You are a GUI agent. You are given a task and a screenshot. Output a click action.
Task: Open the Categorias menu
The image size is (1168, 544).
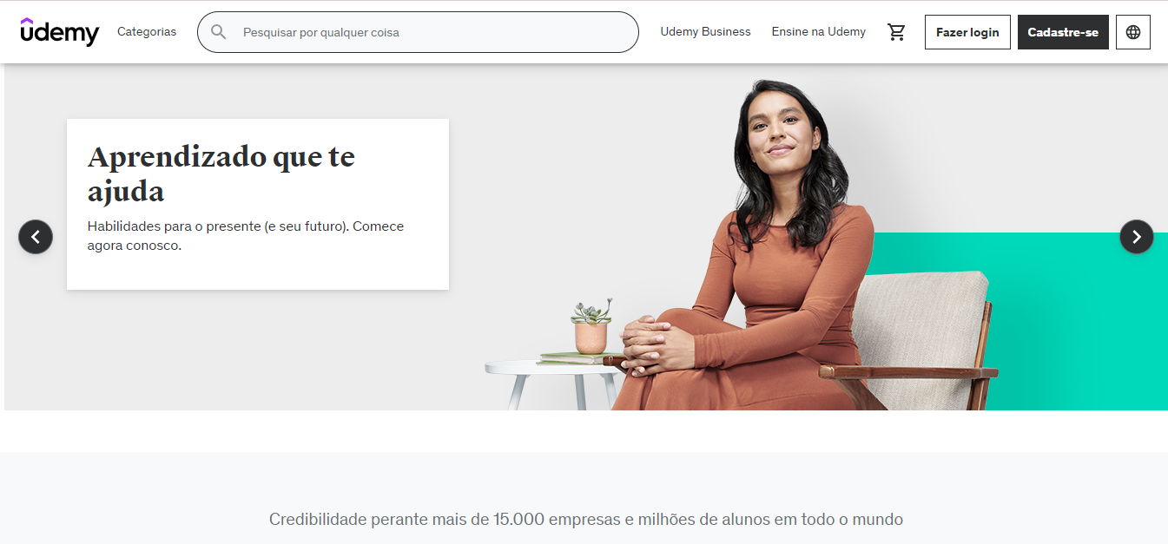[147, 32]
